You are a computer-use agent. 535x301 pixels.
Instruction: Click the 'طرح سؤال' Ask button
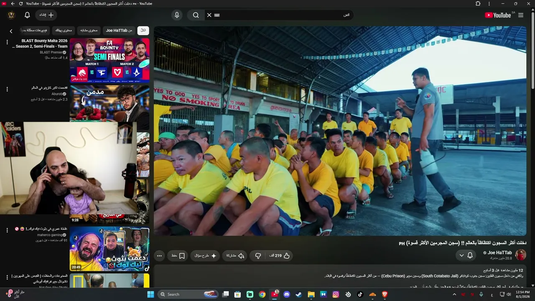pos(206,256)
